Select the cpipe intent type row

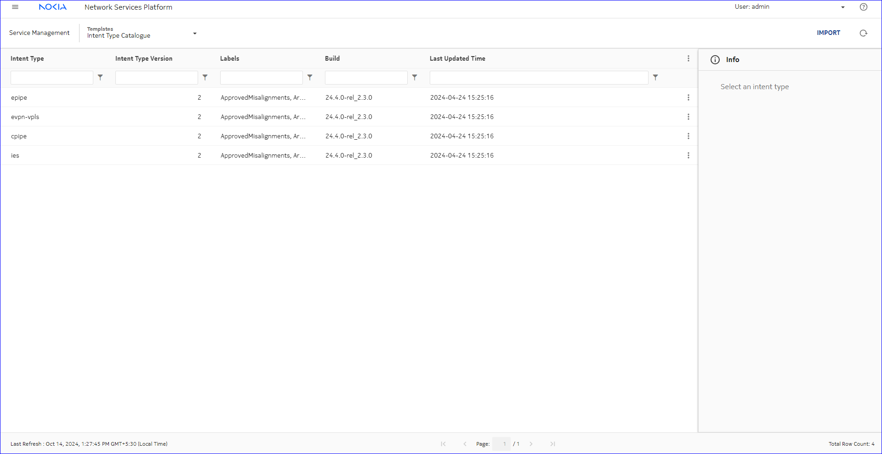pyautogui.click(x=19, y=136)
